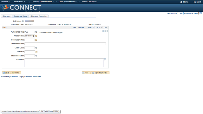Click Find link in Data header
The image size is (203, 114).
coord(74,28)
